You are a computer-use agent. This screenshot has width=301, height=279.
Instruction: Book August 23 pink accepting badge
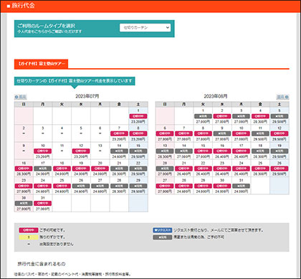tap(222, 169)
